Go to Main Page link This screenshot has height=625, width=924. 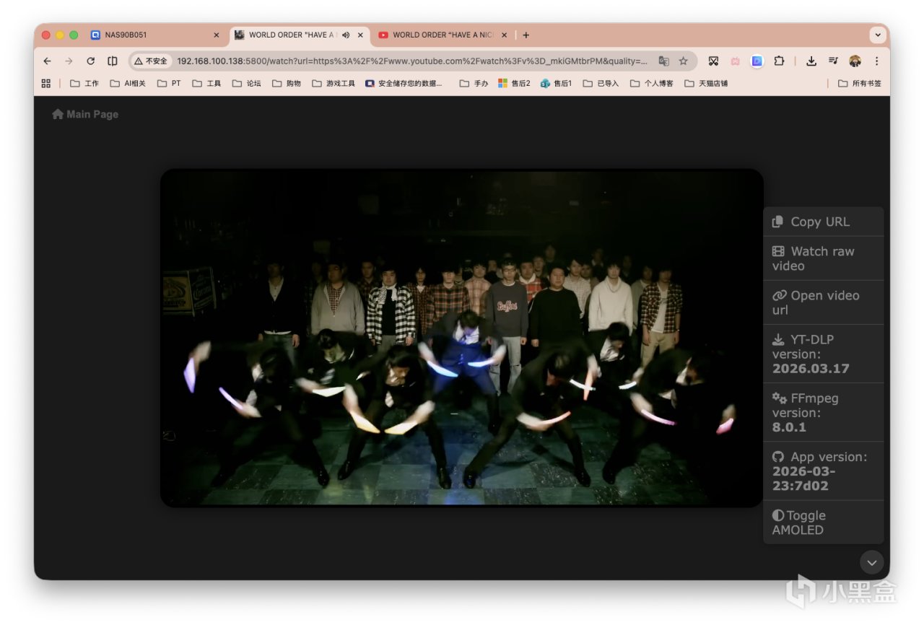pyautogui.click(x=85, y=114)
